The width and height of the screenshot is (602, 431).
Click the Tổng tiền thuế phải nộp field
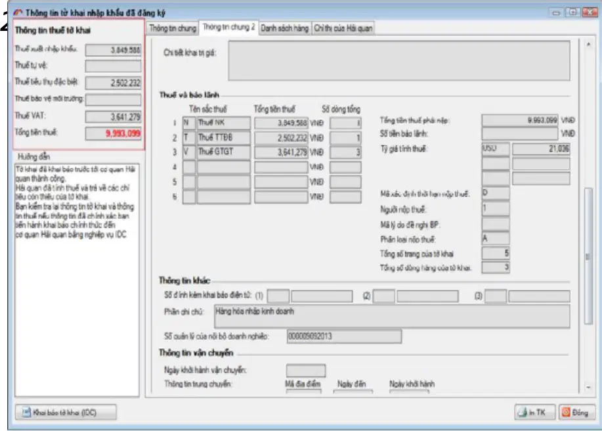520,120
